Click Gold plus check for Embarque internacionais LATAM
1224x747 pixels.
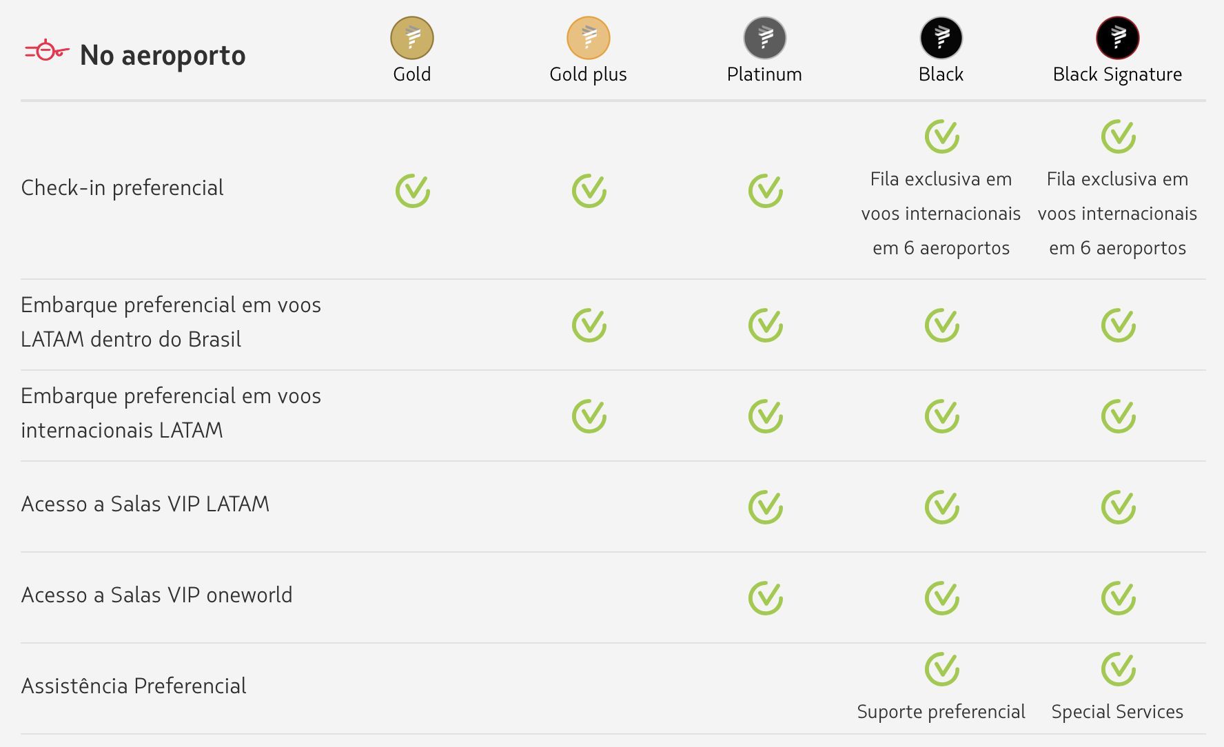(x=589, y=416)
